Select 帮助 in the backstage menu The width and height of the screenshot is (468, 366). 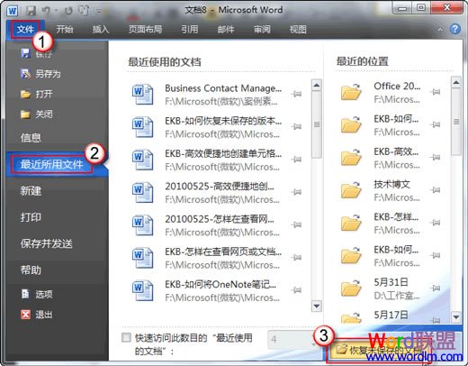coord(31,270)
